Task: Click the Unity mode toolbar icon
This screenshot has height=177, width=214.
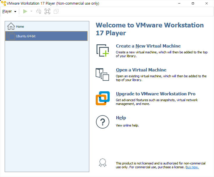Action: tap(56, 11)
